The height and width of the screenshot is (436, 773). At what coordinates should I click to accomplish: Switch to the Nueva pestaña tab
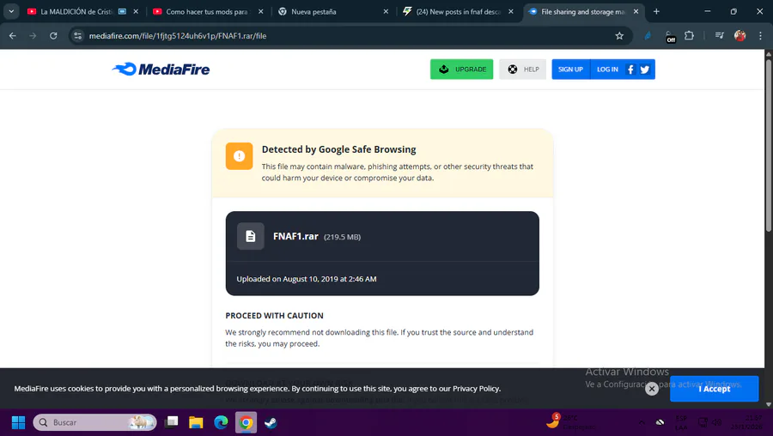(x=313, y=11)
